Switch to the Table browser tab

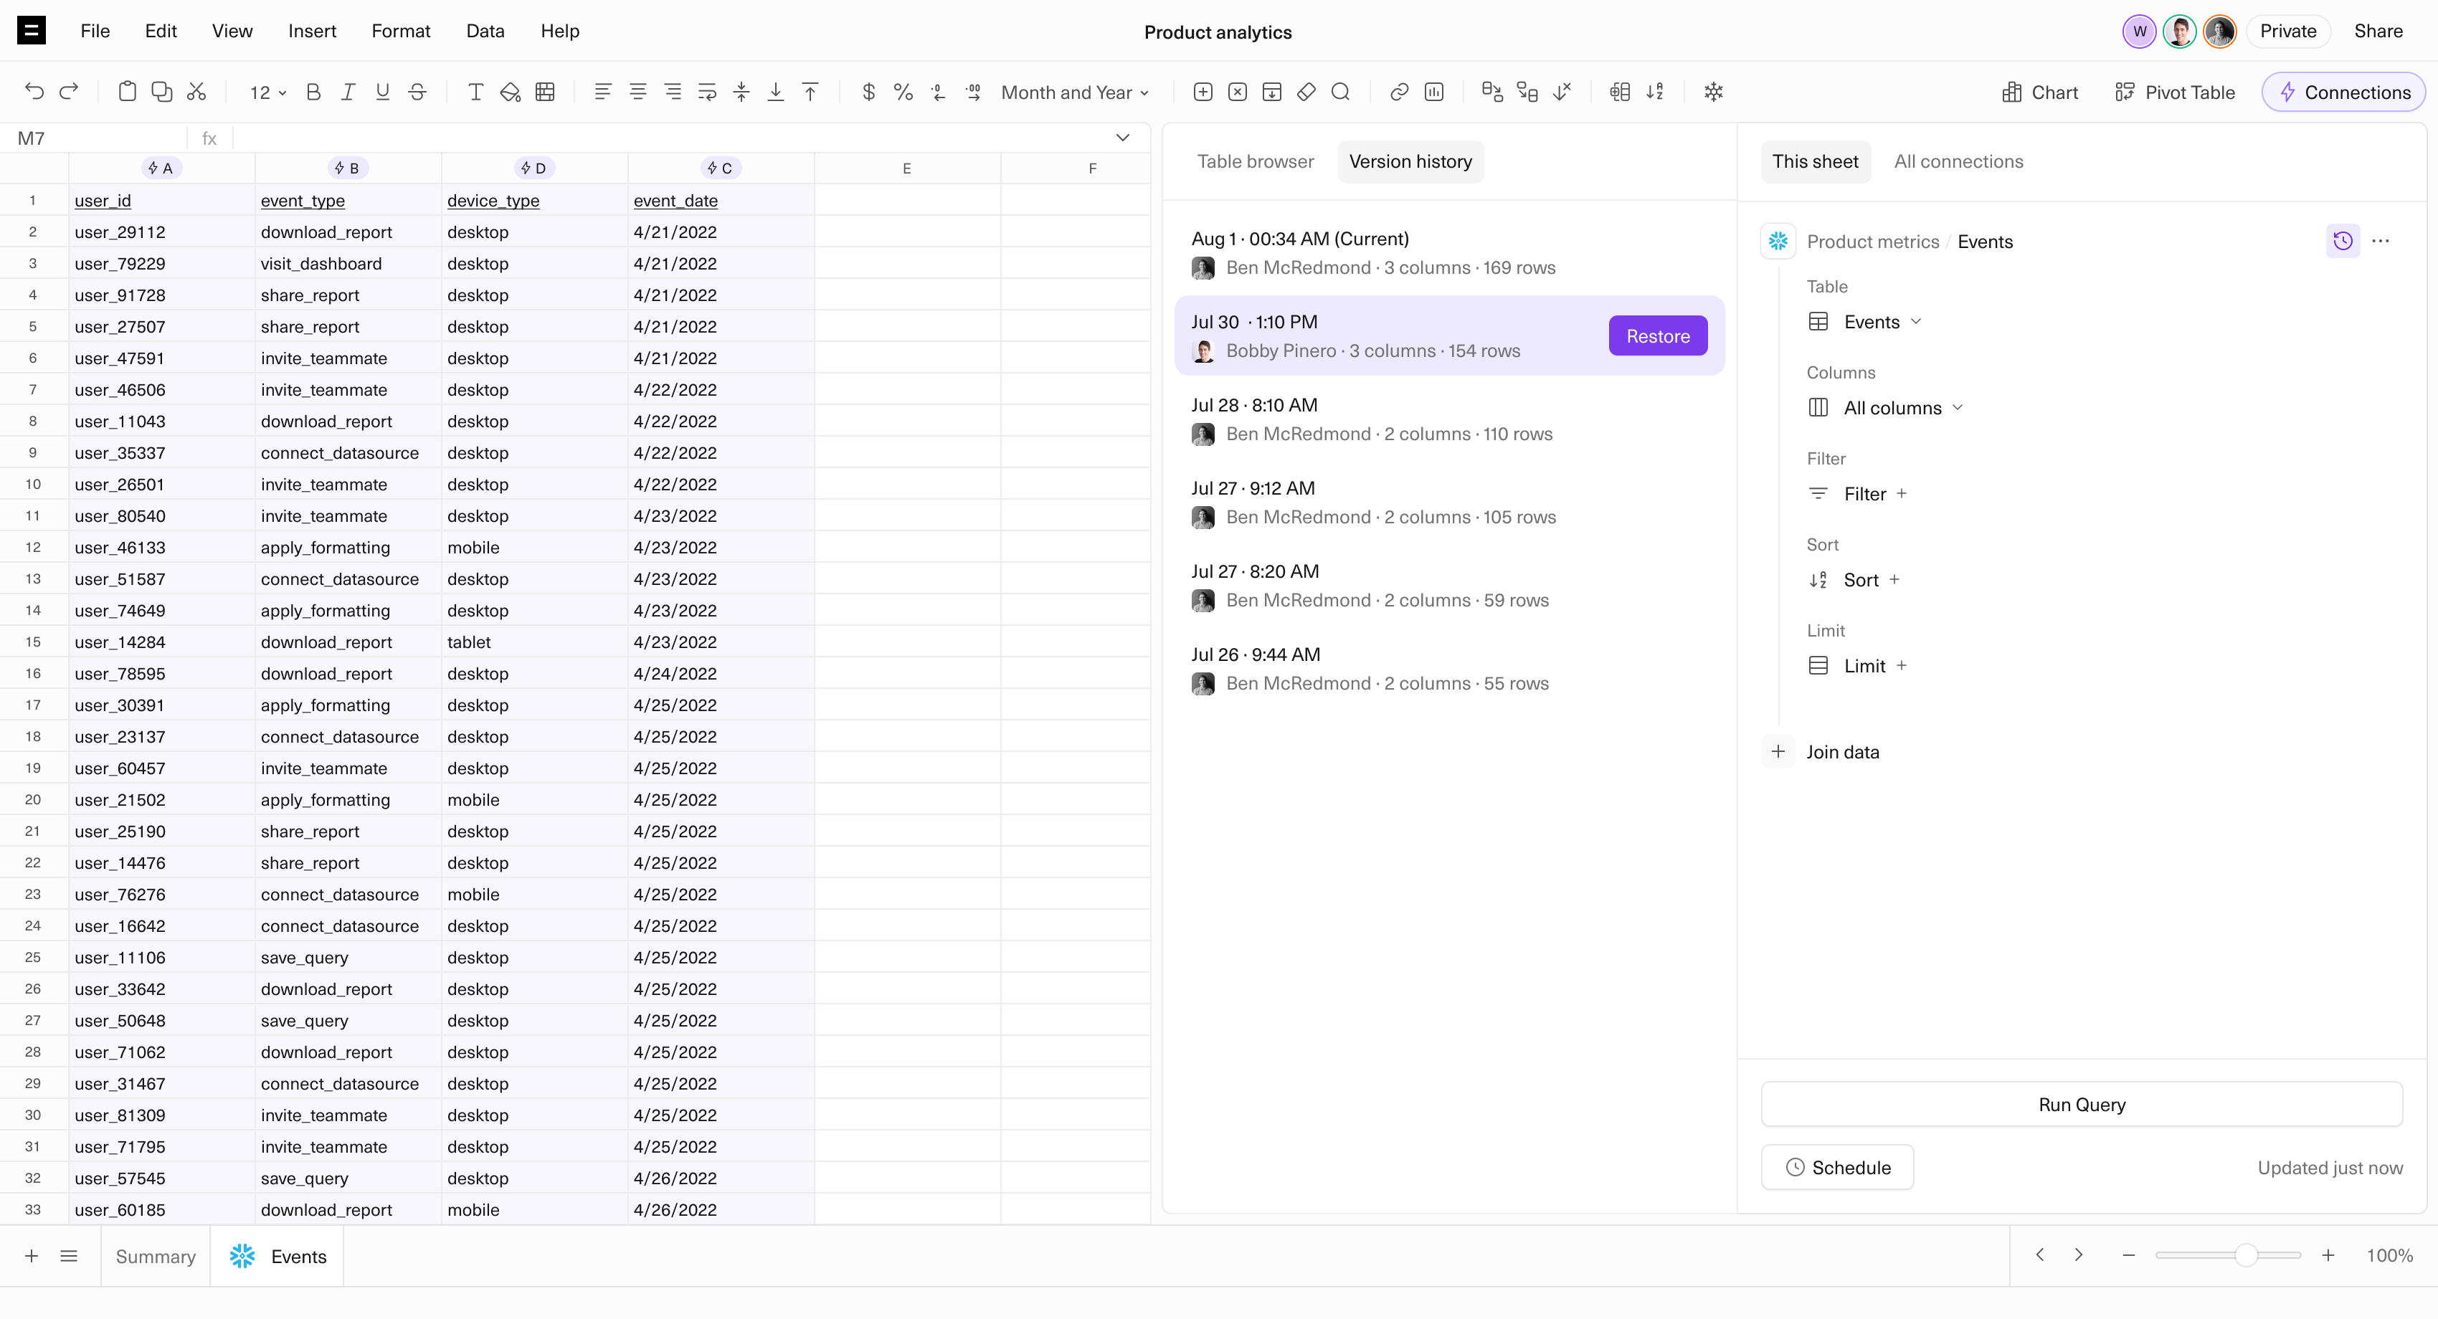click(x=1255, y=162)
